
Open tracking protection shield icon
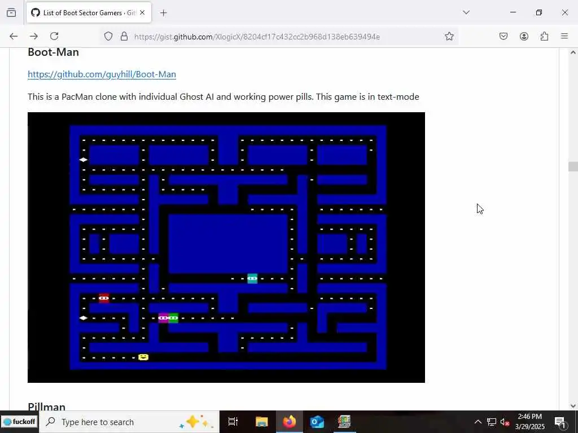[x=108, y=36]
